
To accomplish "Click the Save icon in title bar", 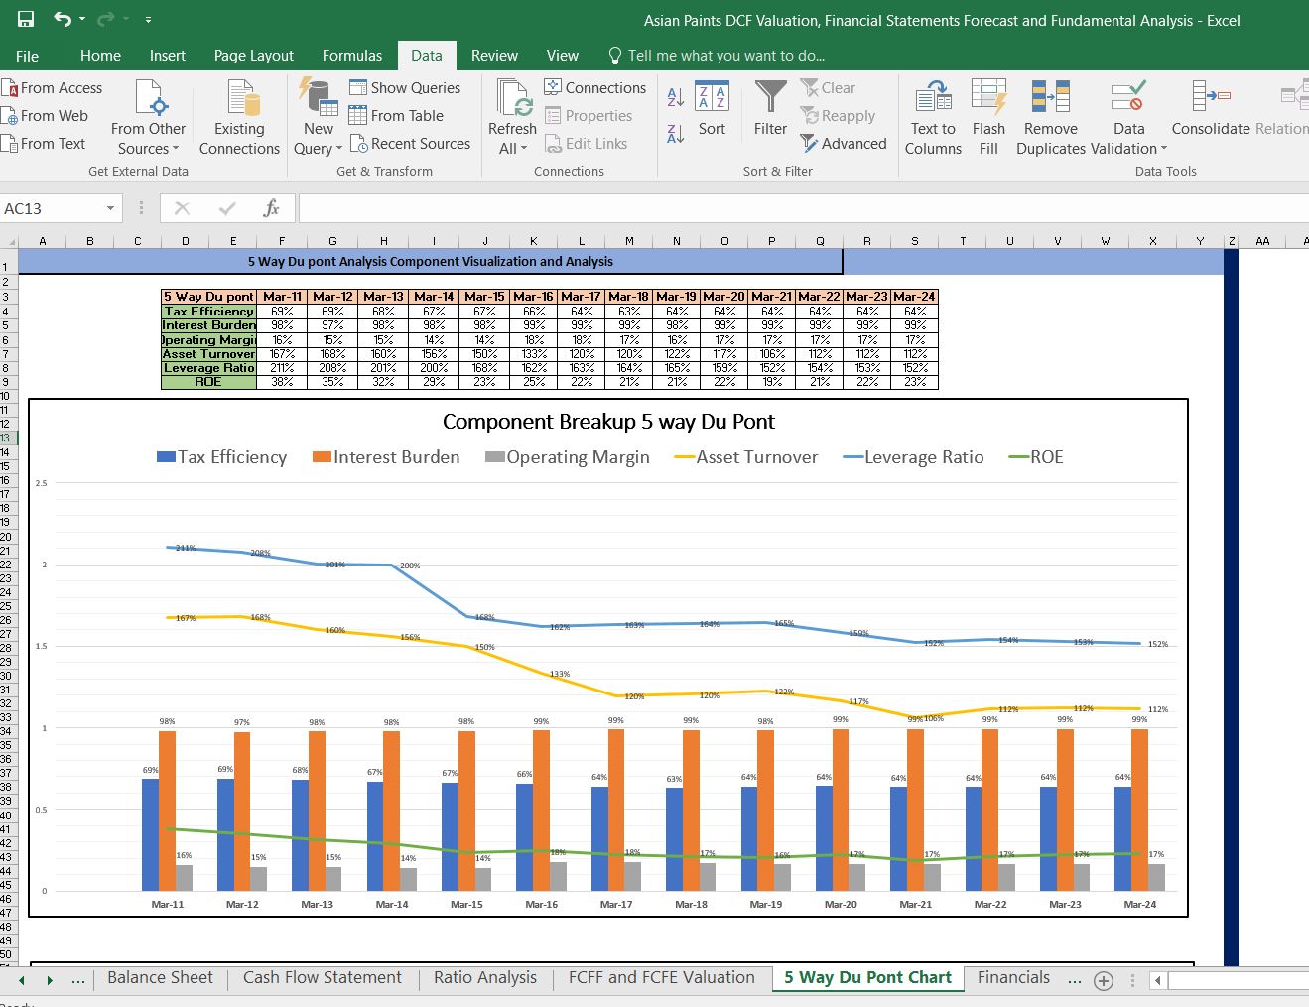I will click(26, 19).
